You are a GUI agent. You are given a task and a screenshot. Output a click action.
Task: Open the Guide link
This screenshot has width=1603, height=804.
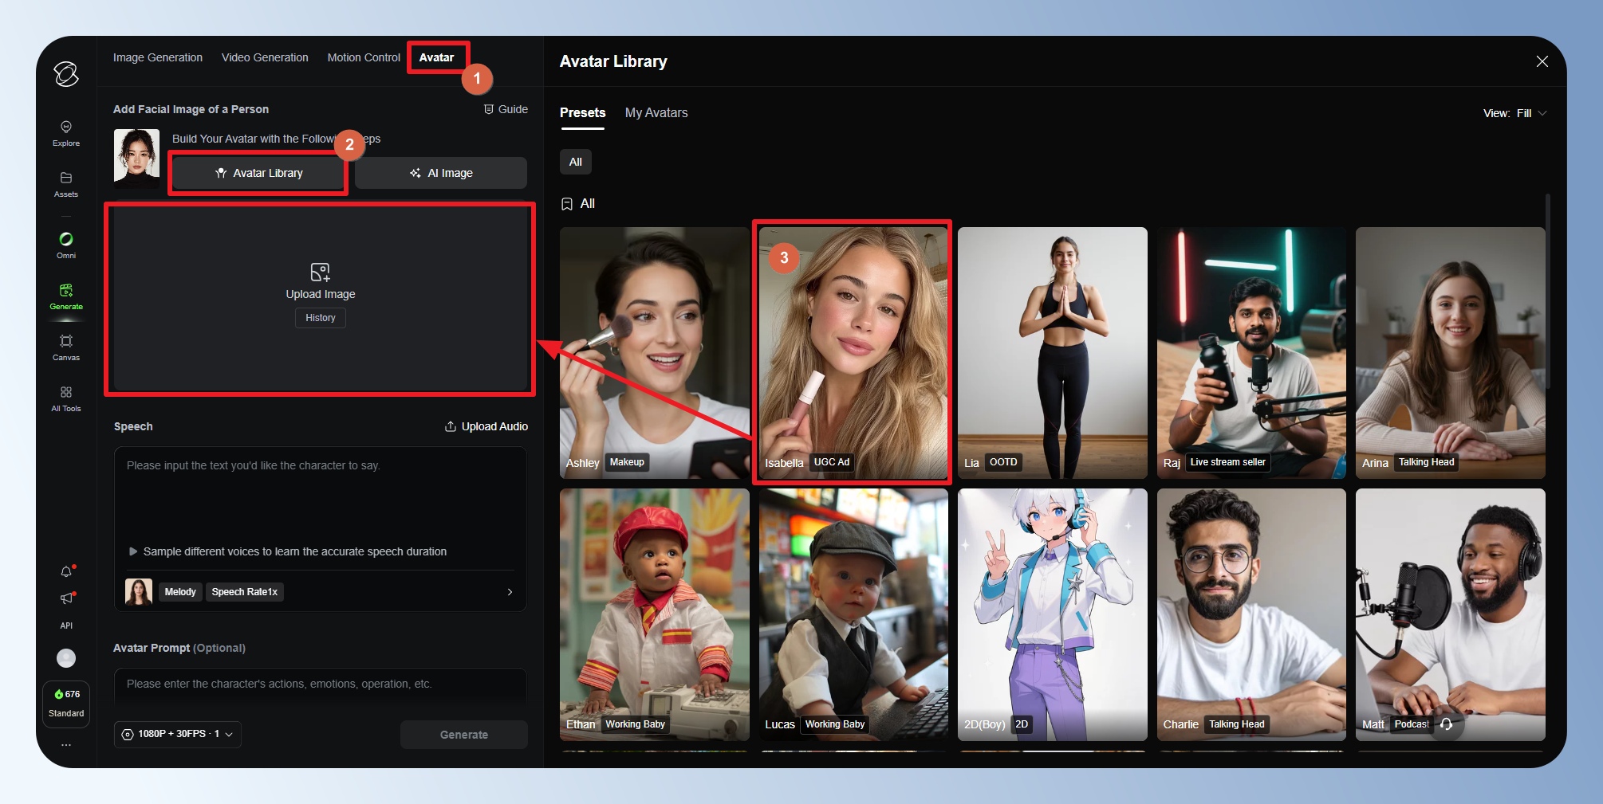506,109
